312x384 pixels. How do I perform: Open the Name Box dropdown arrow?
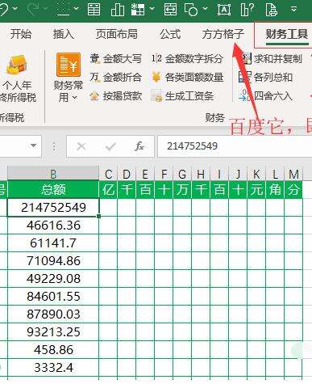[x=34, y=146]
